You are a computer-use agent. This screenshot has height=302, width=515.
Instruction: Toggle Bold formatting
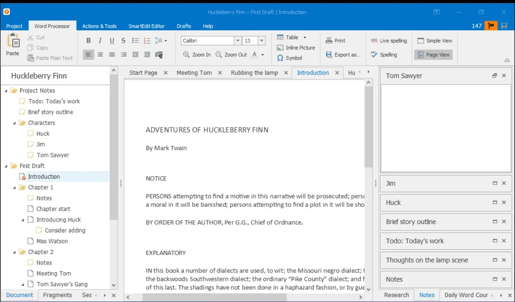(88, 40)
